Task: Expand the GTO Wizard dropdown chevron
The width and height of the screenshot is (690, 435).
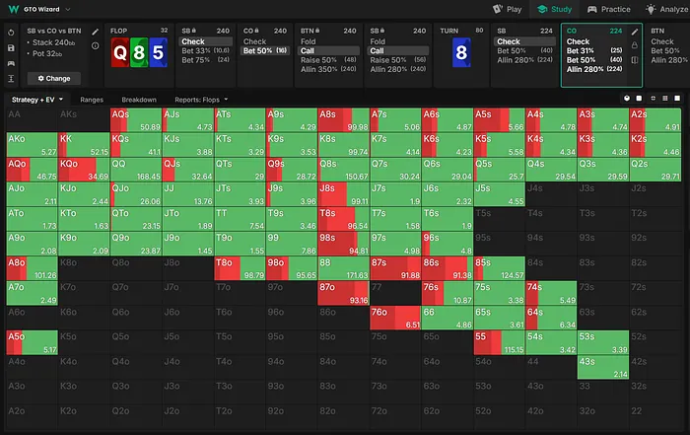Action: [x=69, y=9]
